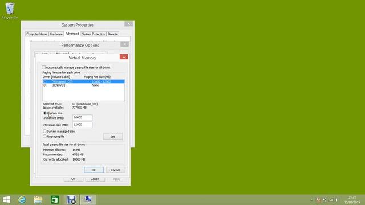Open the network signal tray icon
The image size is (365, 205).
tap(331, 200)
